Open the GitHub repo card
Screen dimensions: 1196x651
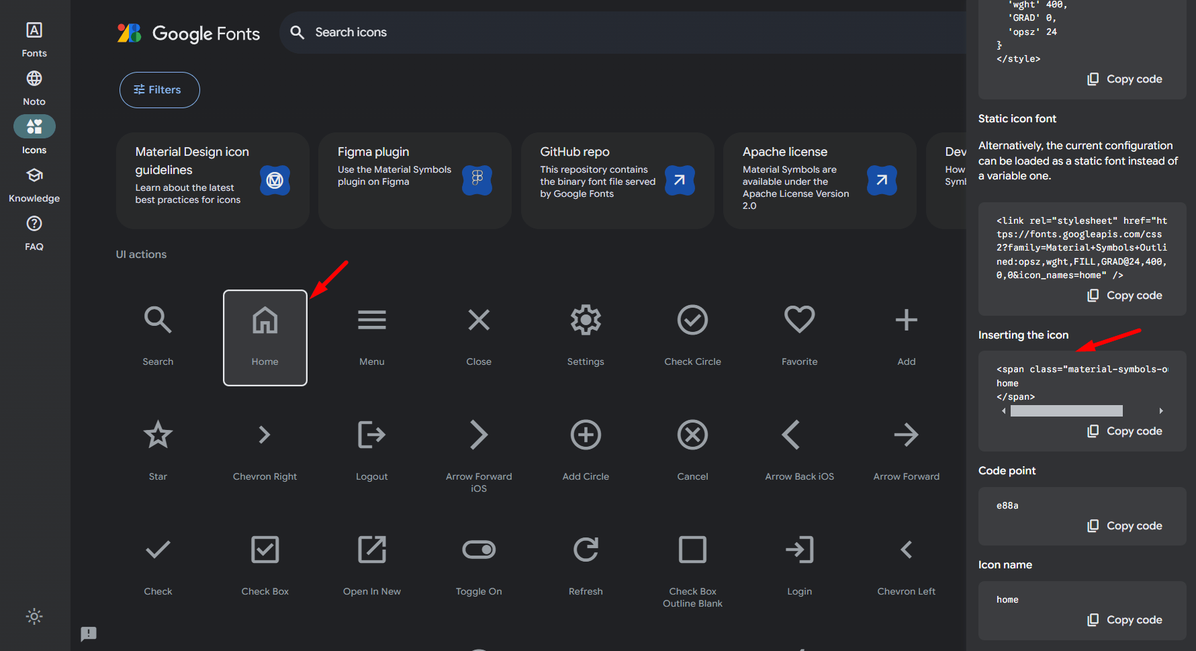point(617,180)
